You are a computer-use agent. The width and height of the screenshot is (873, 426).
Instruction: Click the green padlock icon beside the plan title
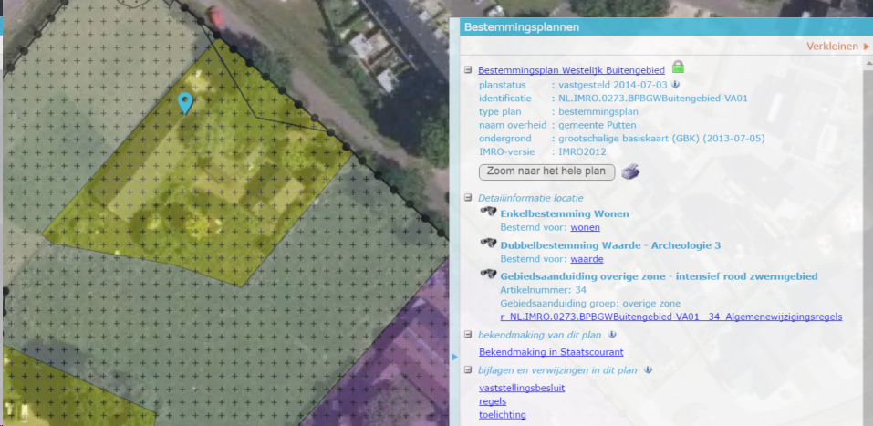(x=678, y=68)
